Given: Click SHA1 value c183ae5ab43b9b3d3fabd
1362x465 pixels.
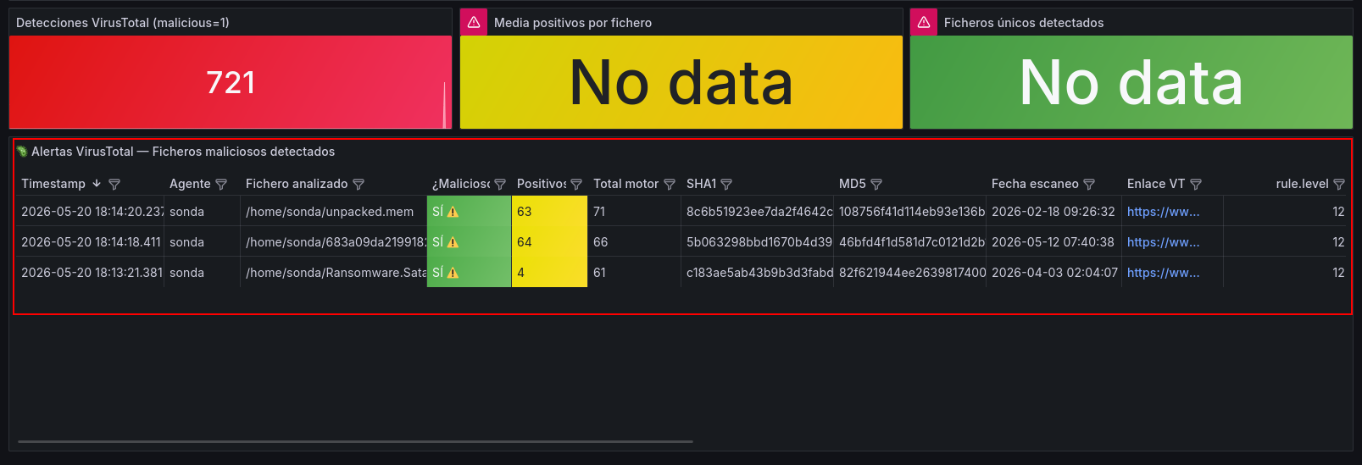Looking at the screenshot, I should [x=759, y=273].
